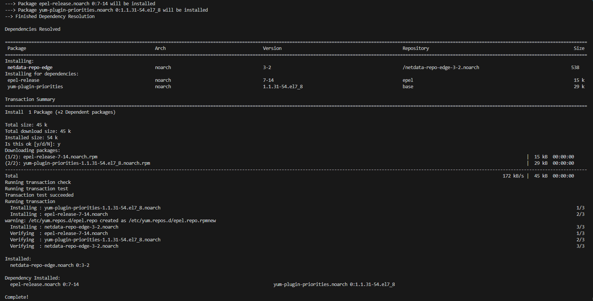Click the epel.repo.rpmnew warning line
The height and width of the screenshot is (301, 593).
click(110, 221)
